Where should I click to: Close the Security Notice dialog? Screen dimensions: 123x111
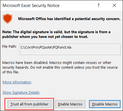tap(114, 5)
